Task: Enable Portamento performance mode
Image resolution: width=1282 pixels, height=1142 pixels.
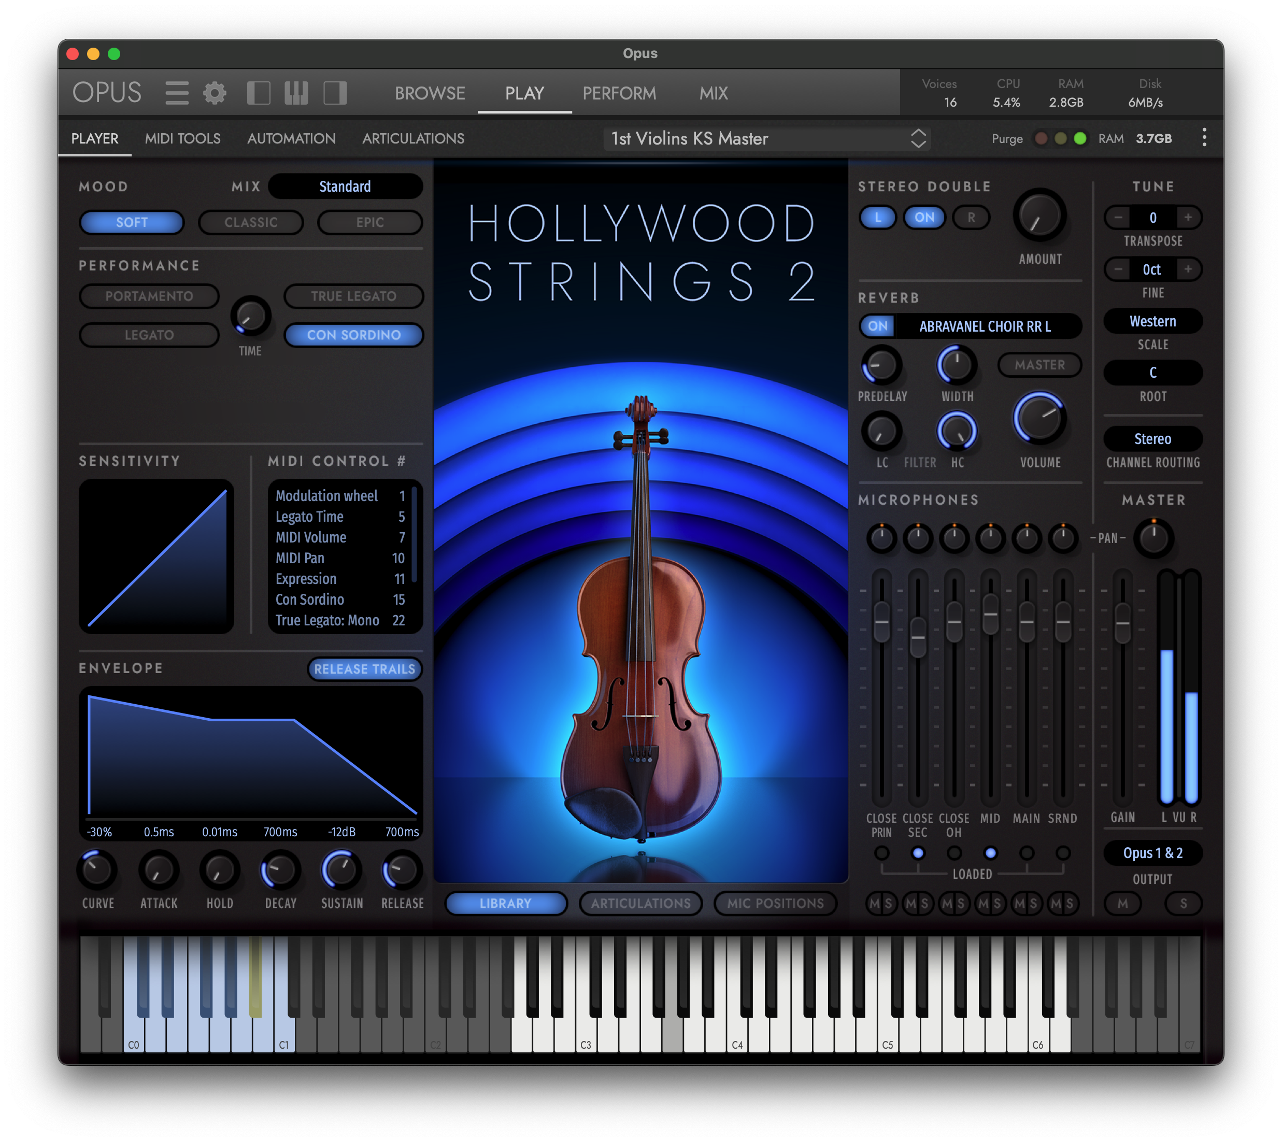Action: [x=149, y=296]
